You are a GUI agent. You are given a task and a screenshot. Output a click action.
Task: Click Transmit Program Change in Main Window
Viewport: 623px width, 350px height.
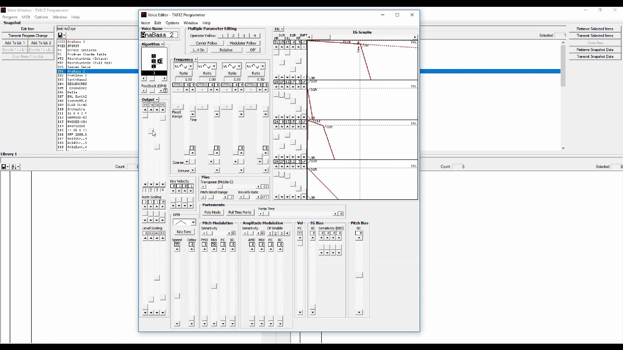click(28, 36)
